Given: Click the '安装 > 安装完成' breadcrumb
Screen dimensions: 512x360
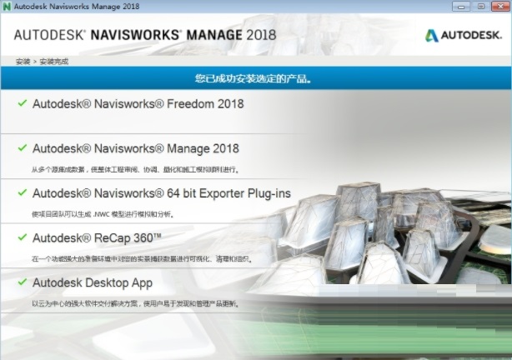Looking at the screenshot, I should 43,62.
